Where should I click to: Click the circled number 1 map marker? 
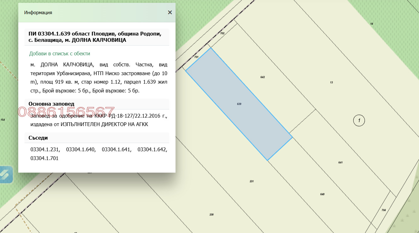[x=359, y=120]
